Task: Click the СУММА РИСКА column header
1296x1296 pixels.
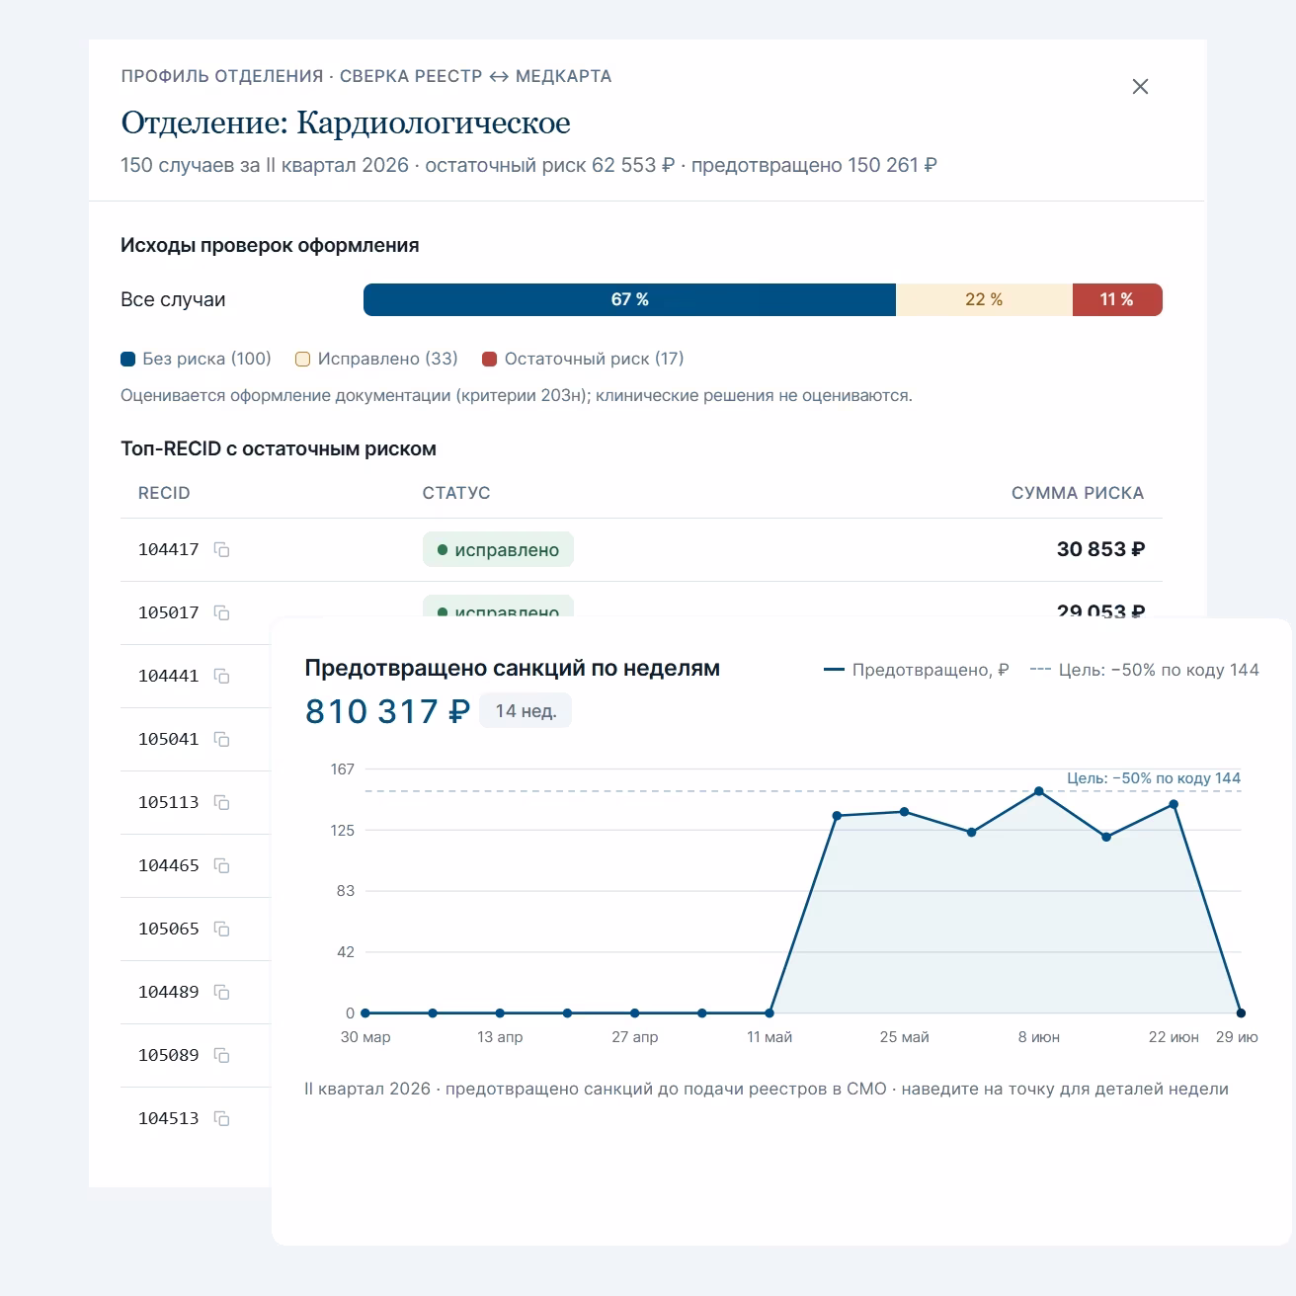Action: click(x=1078, y=493)
